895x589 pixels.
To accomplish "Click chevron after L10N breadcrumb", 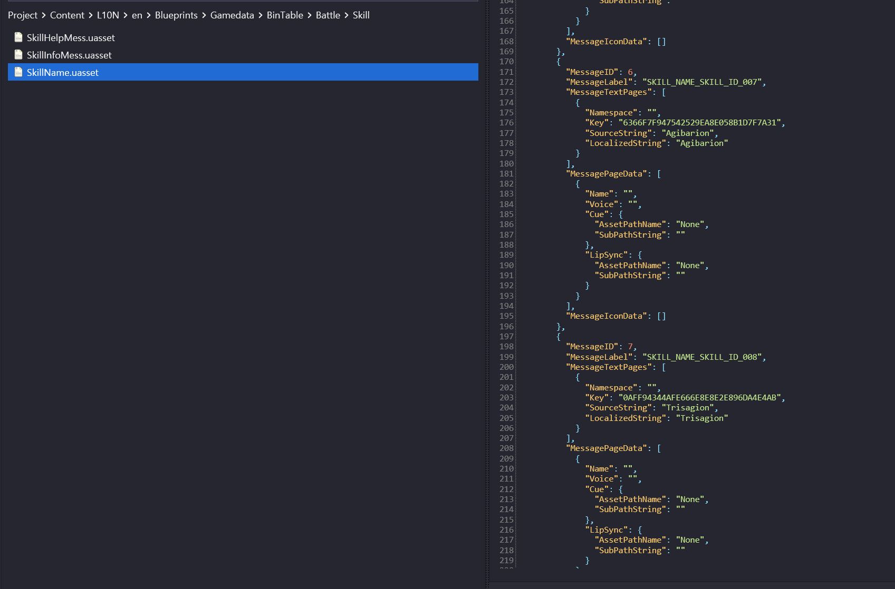I will 126,15.
